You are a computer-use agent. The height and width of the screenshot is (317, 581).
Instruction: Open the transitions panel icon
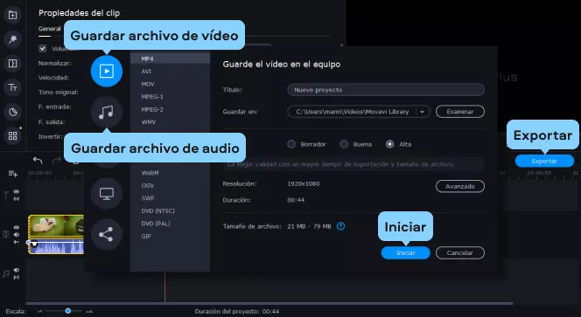[12, 63]
